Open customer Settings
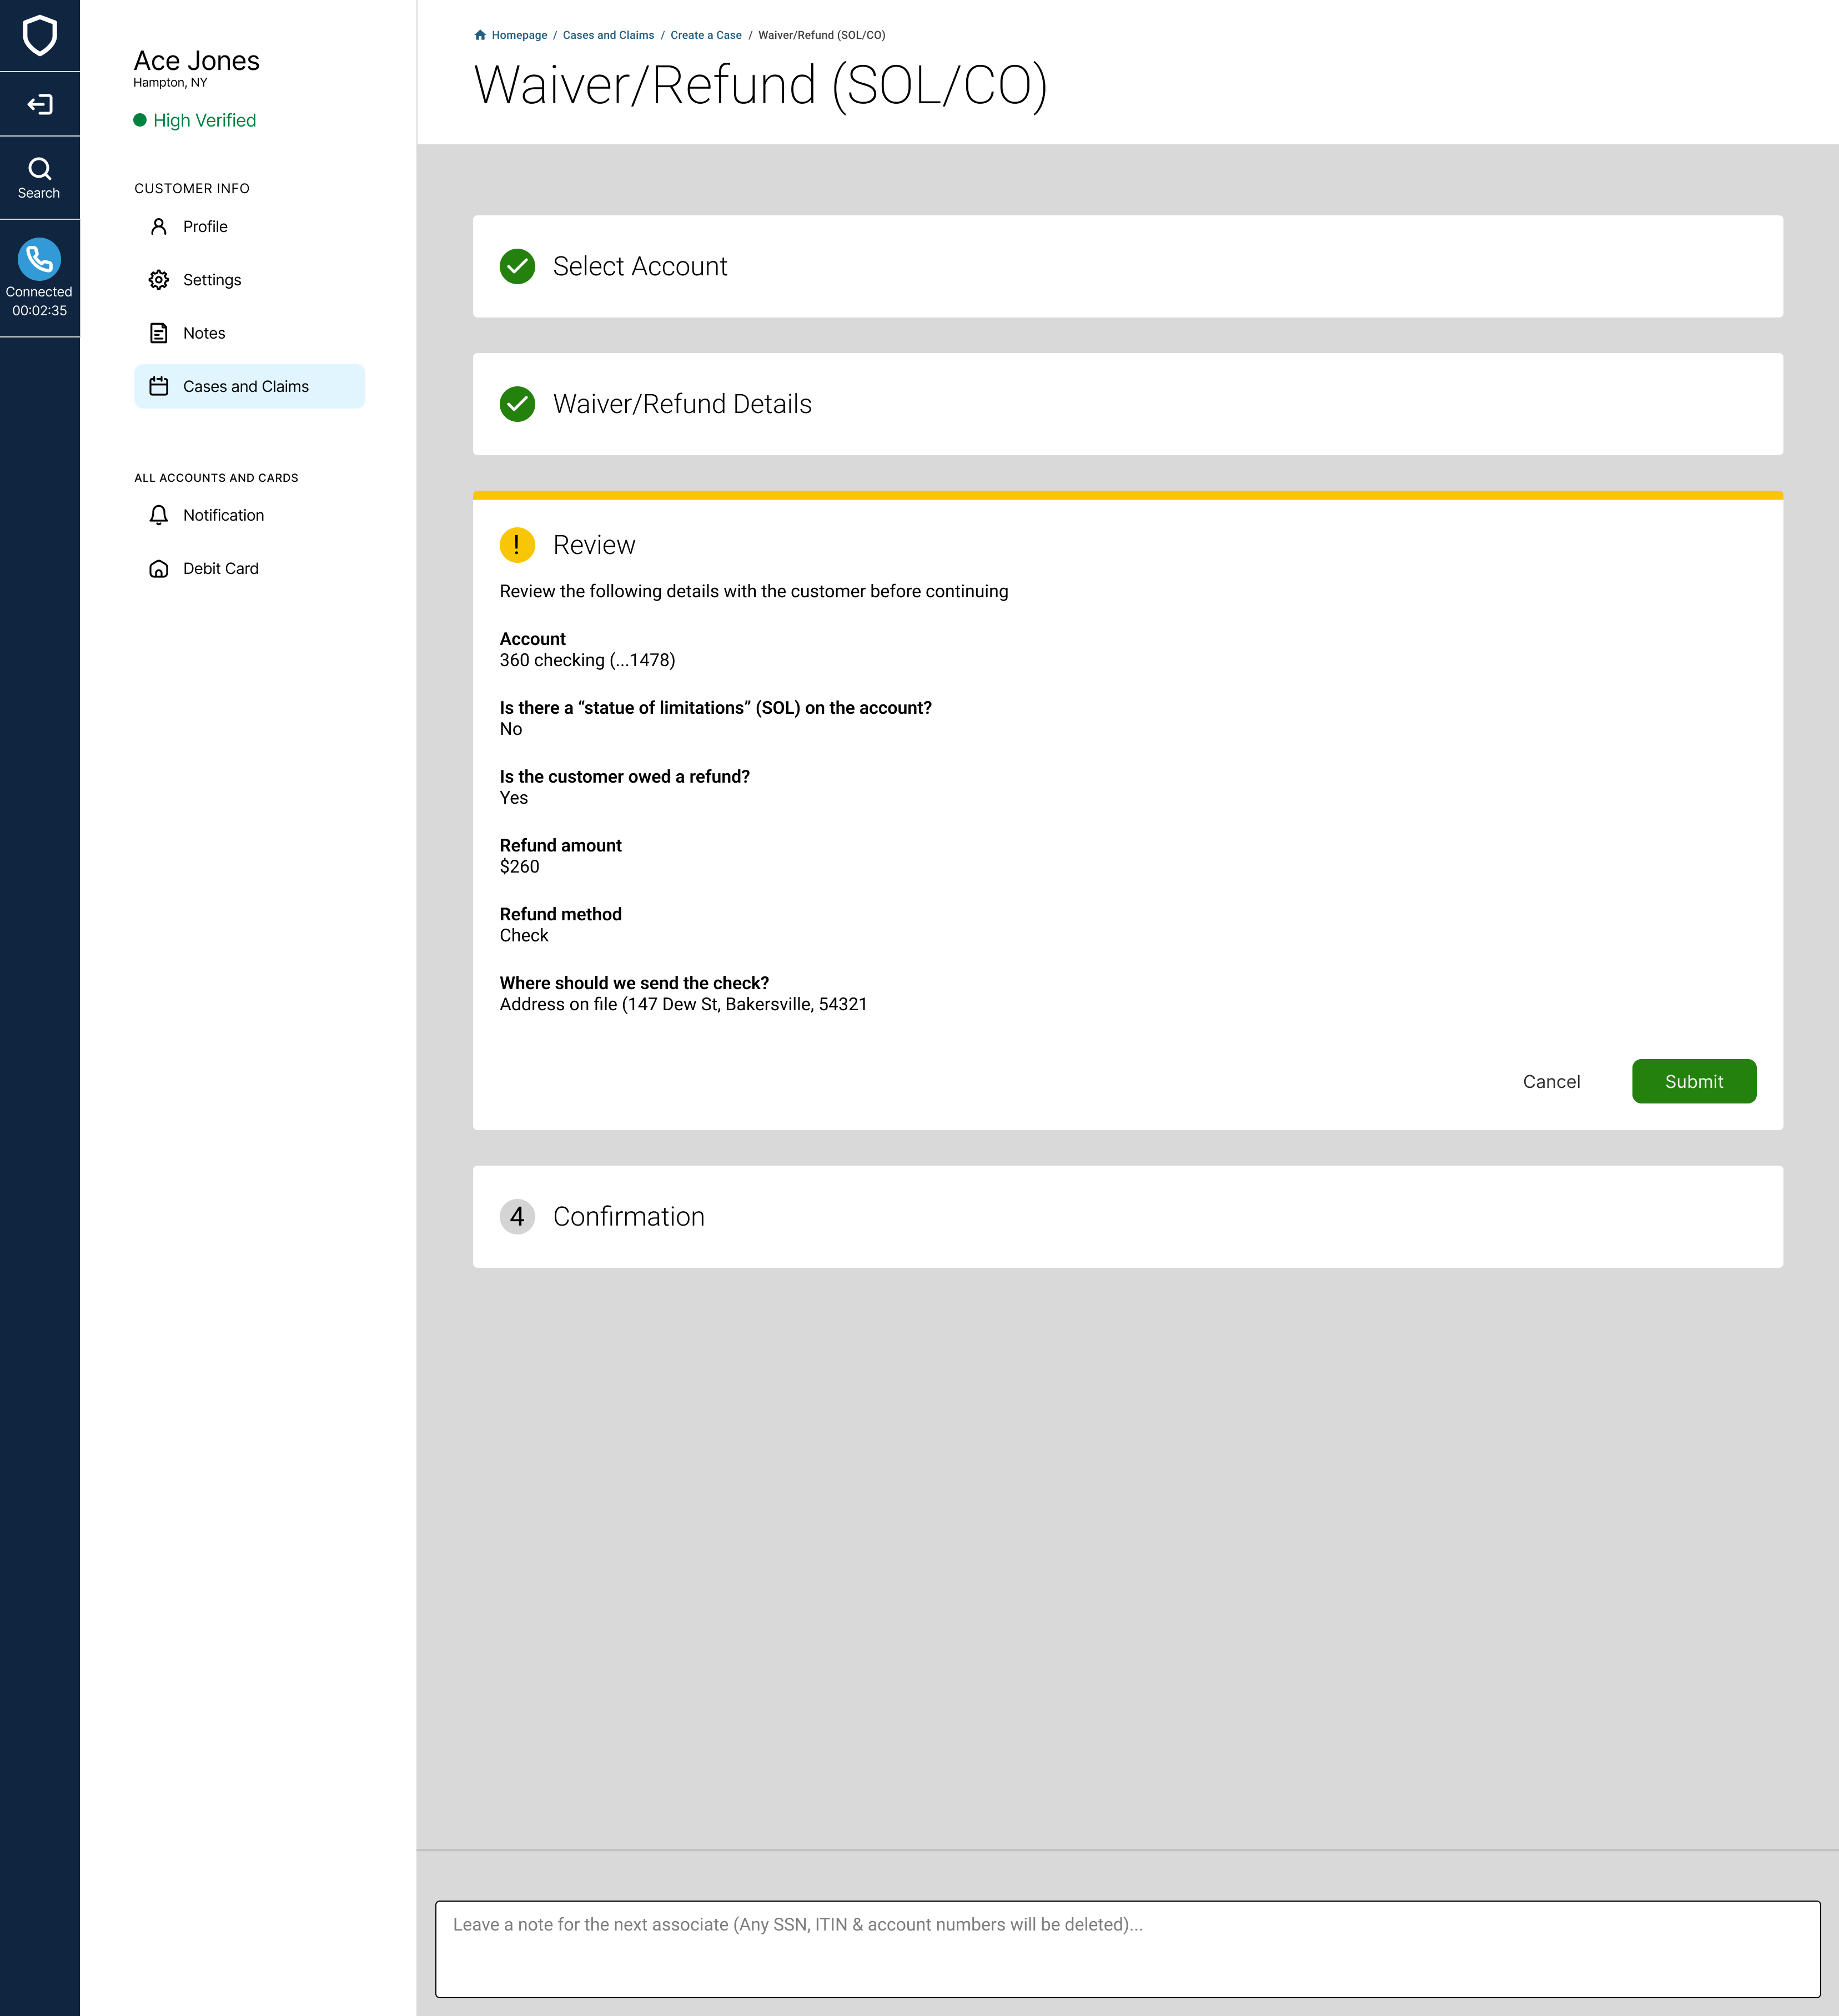 [x=211, y=280]
